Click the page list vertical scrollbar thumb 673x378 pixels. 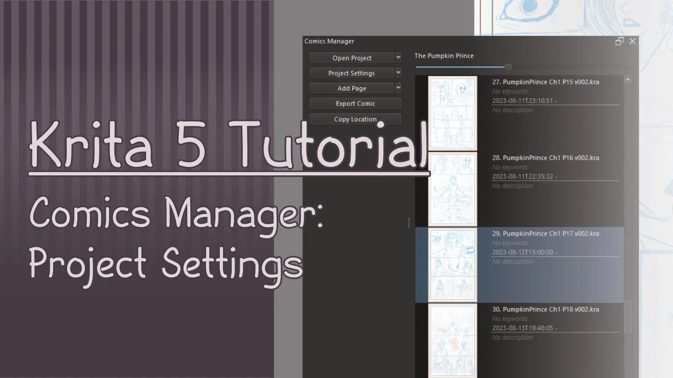(x=628, y=316)
